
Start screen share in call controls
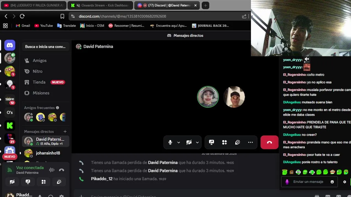[211, 142]
